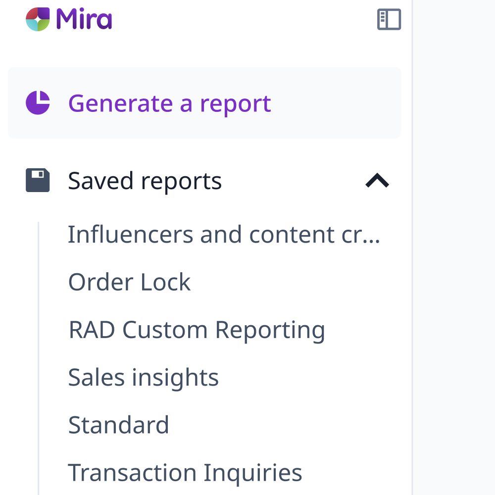Viewport: 495px width, 495px height.
Task: Click the blank space inside Generate a report button
Action: pyautogui.click(x=337, y=103)
